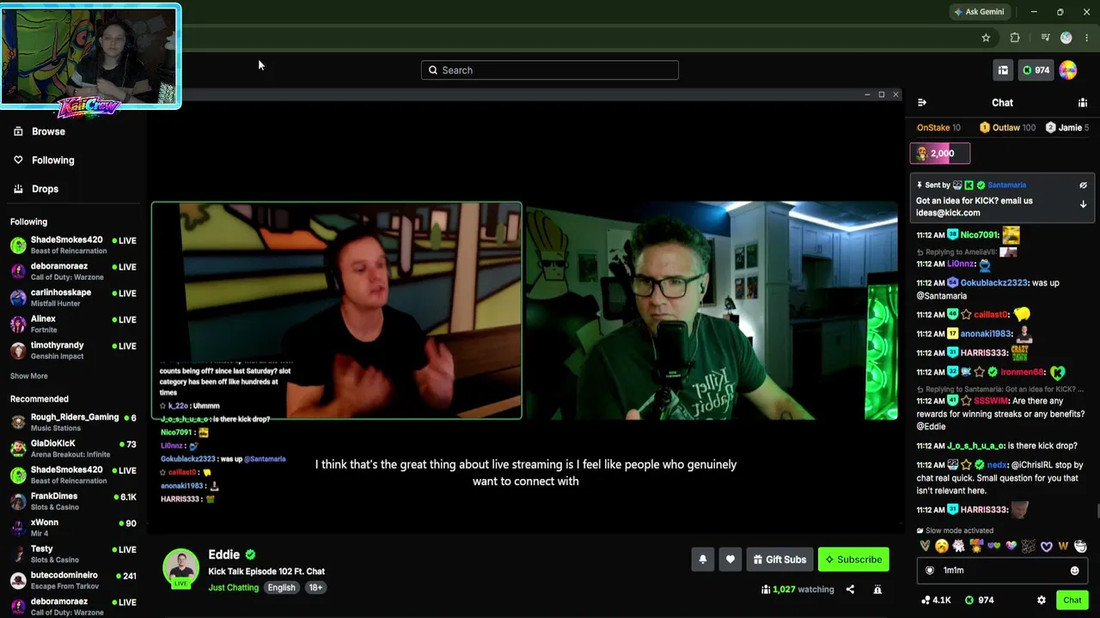This screenshot has height=618, width=1100.
Task: Open Eddie's streamer avatar
Action: coord(180,568)
